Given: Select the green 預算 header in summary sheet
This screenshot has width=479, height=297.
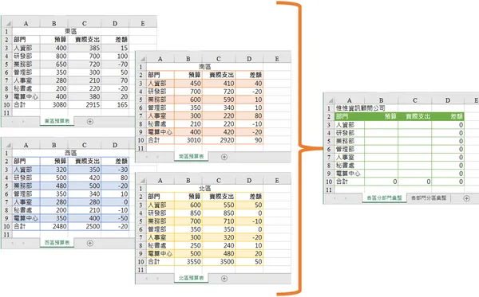Looking at the screenshot, I should [382, 116].
